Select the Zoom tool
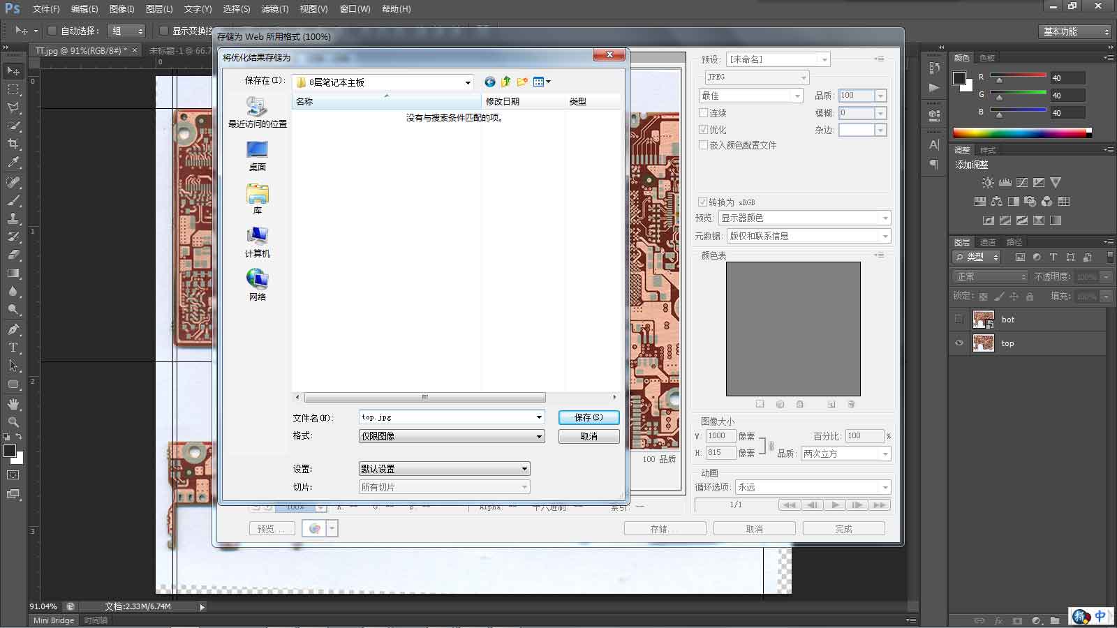The image size is (1117, 628). (13, 422)
